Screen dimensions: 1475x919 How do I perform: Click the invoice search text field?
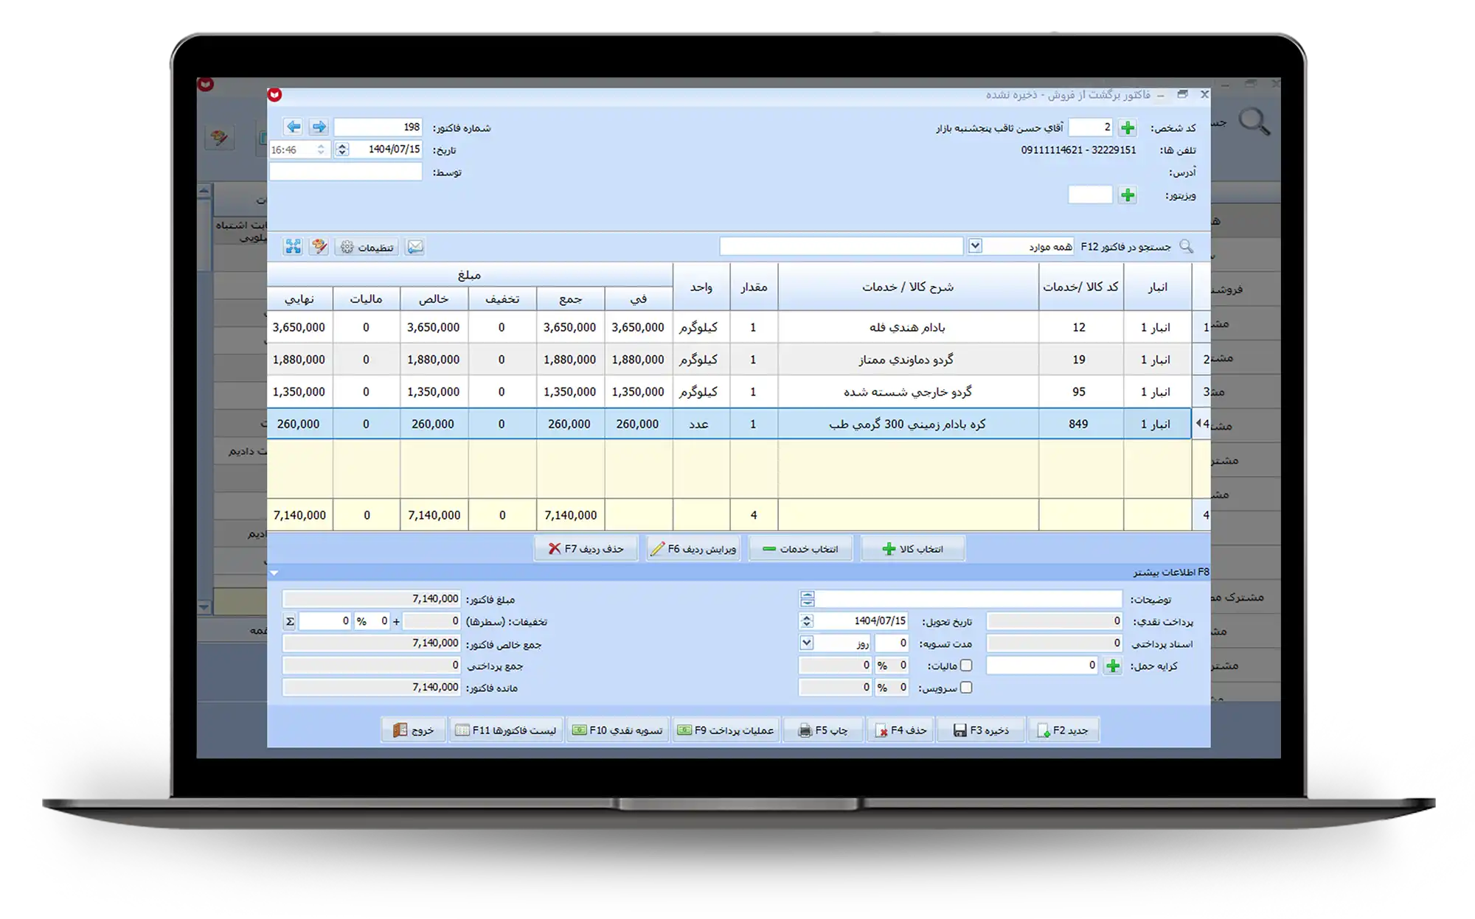[841, 246]
